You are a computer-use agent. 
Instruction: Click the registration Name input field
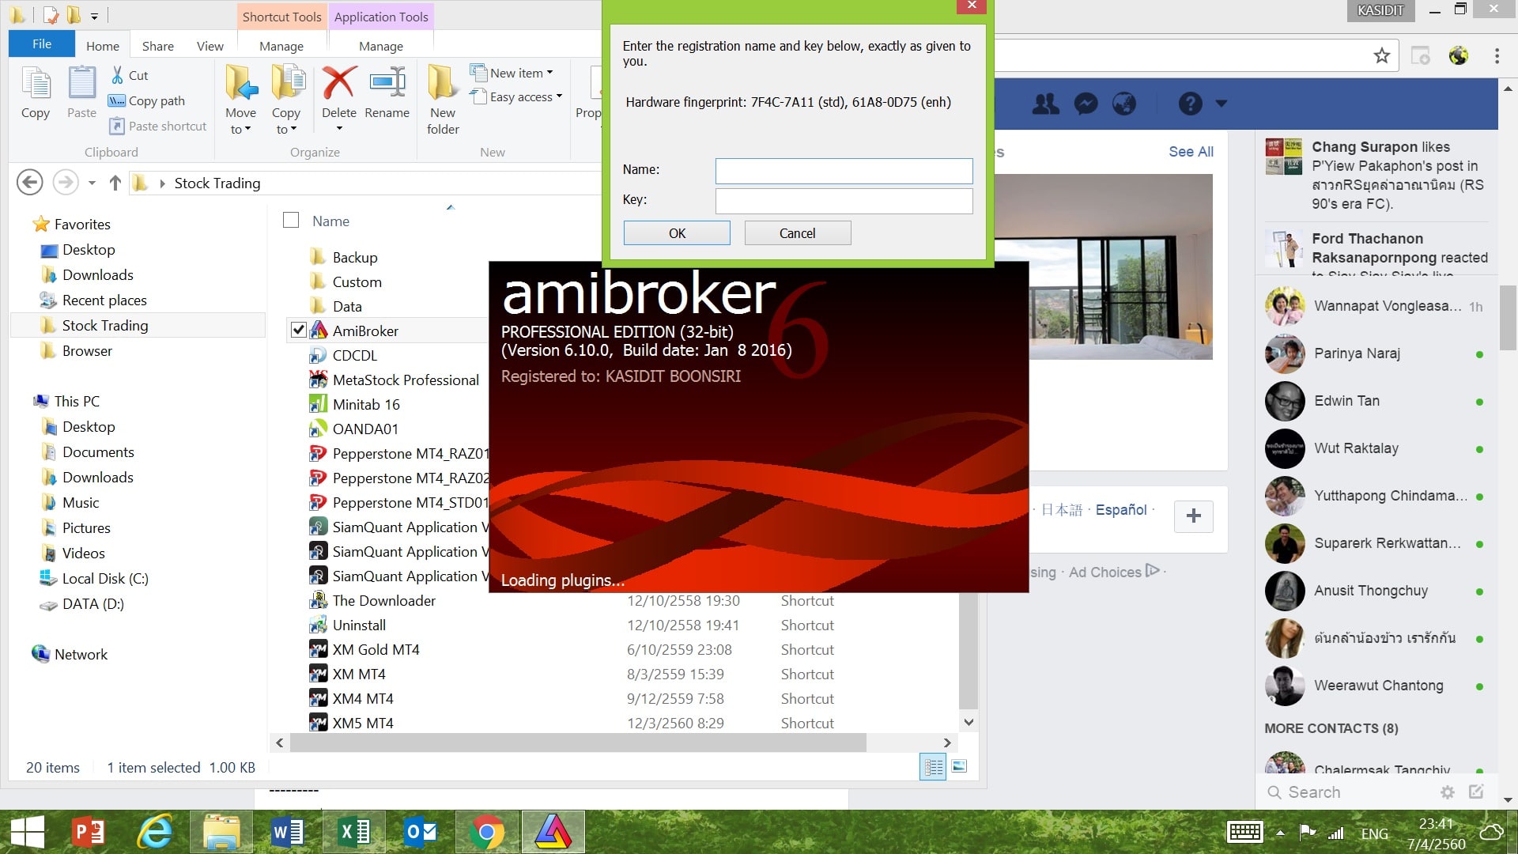843,170
